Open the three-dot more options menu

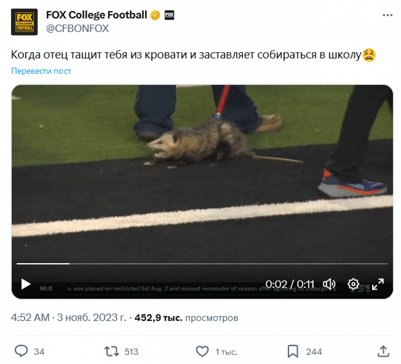[x=387, y=15]
